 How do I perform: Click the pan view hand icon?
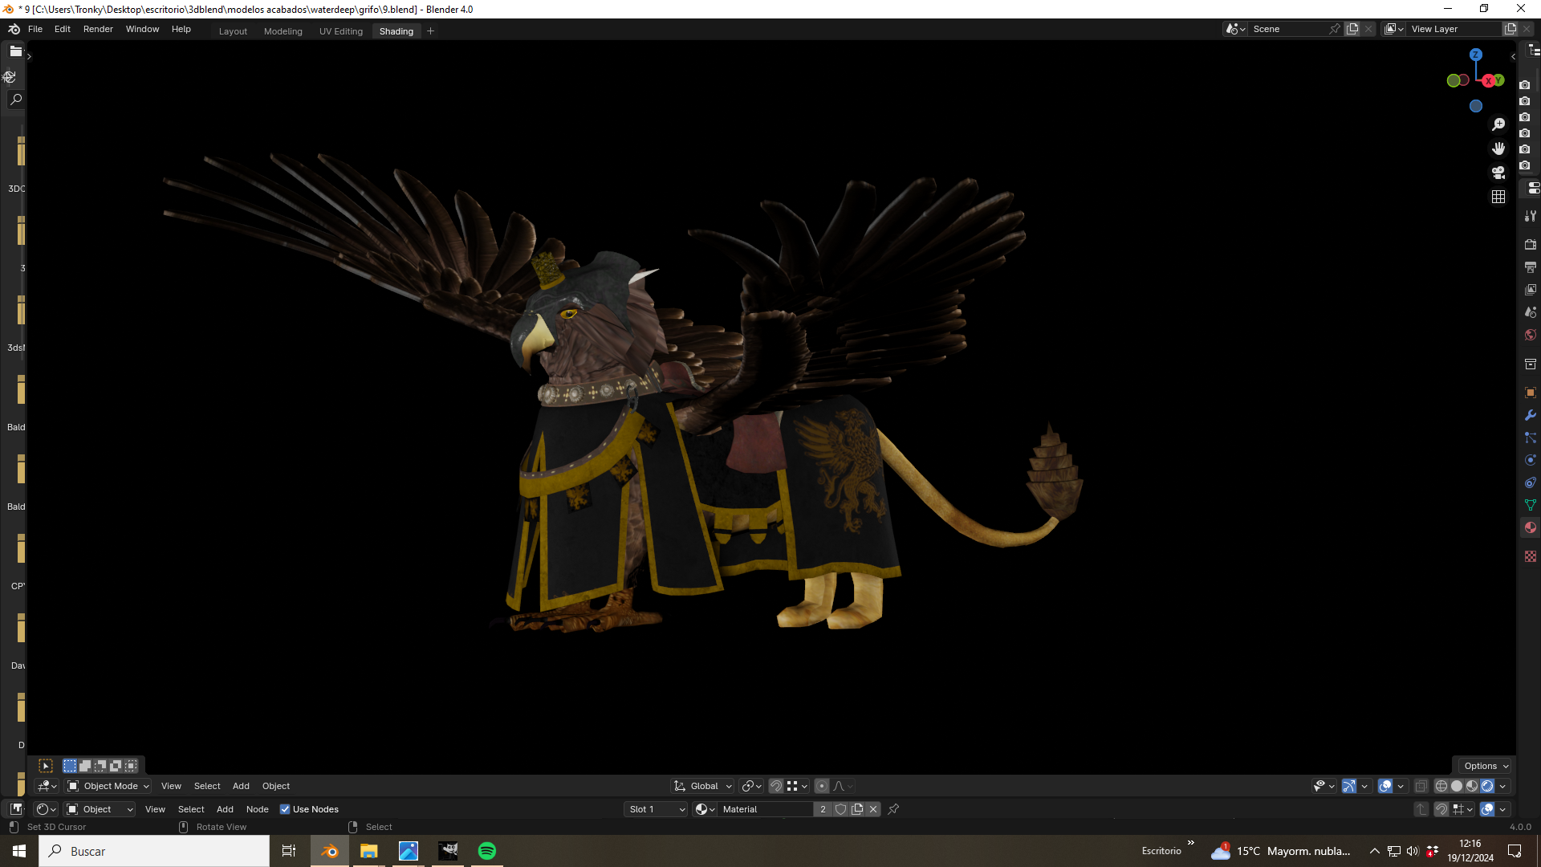click(x=1498, y=149)
